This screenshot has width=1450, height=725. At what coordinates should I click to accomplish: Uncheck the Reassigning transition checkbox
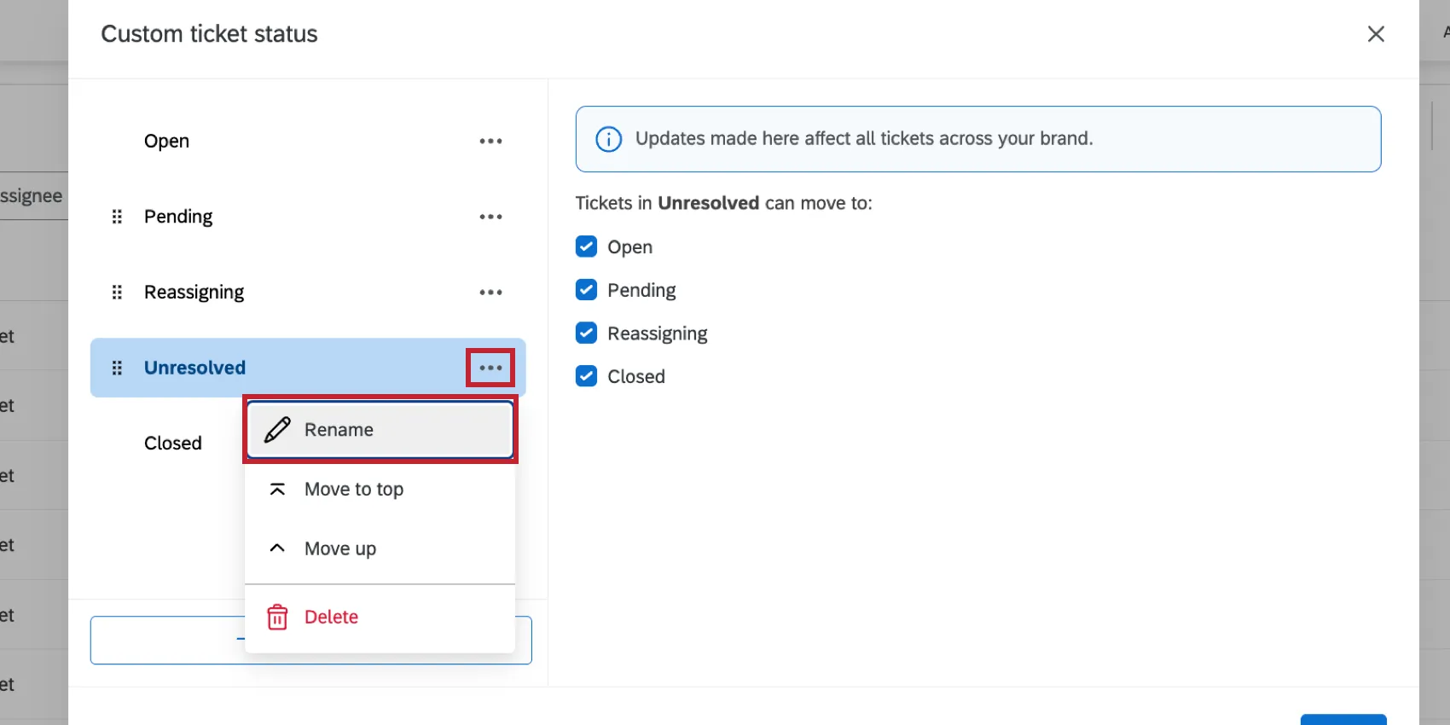pyautogui.click(x=586, y=333)
